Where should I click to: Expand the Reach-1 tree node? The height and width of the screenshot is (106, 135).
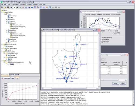6,20
